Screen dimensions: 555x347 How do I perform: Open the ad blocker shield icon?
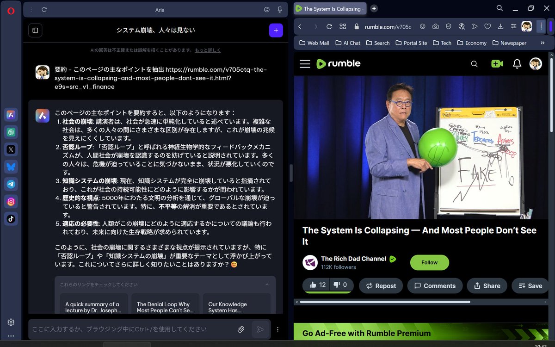click(449, 26)
